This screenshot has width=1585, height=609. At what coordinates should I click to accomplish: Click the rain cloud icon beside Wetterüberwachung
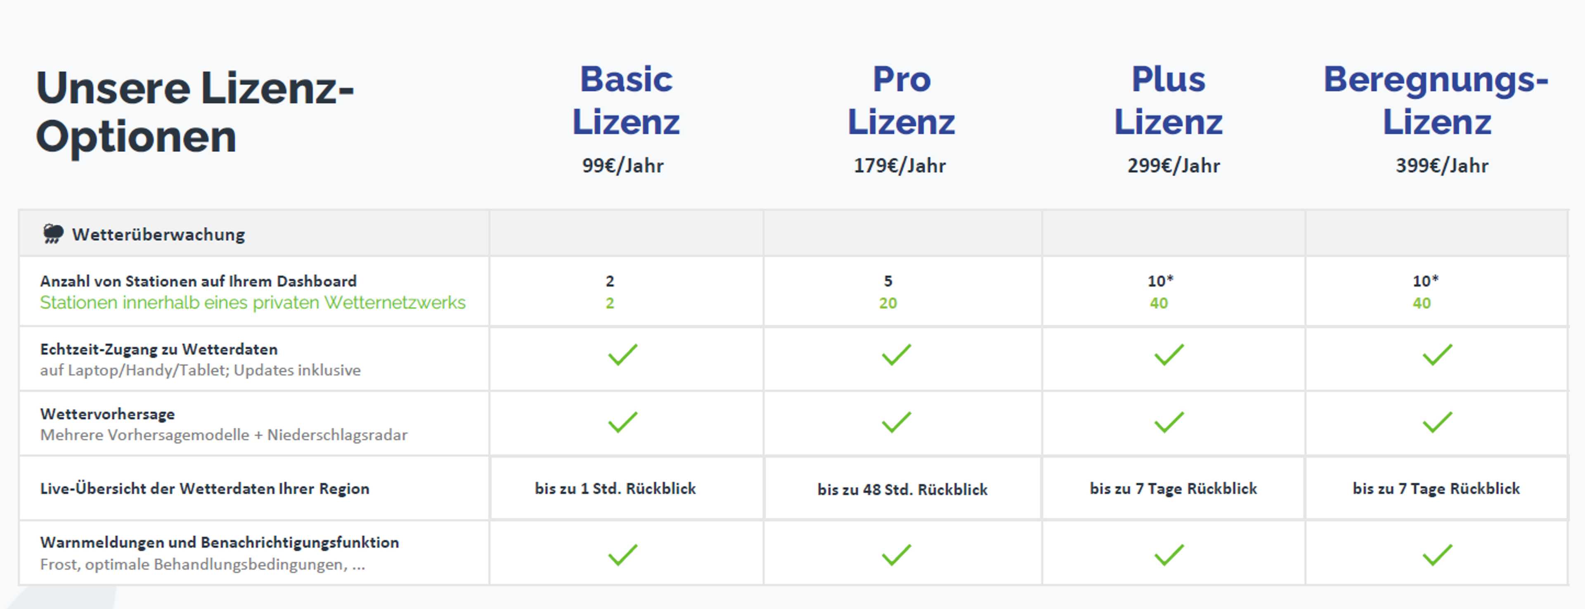pos(53,234)
